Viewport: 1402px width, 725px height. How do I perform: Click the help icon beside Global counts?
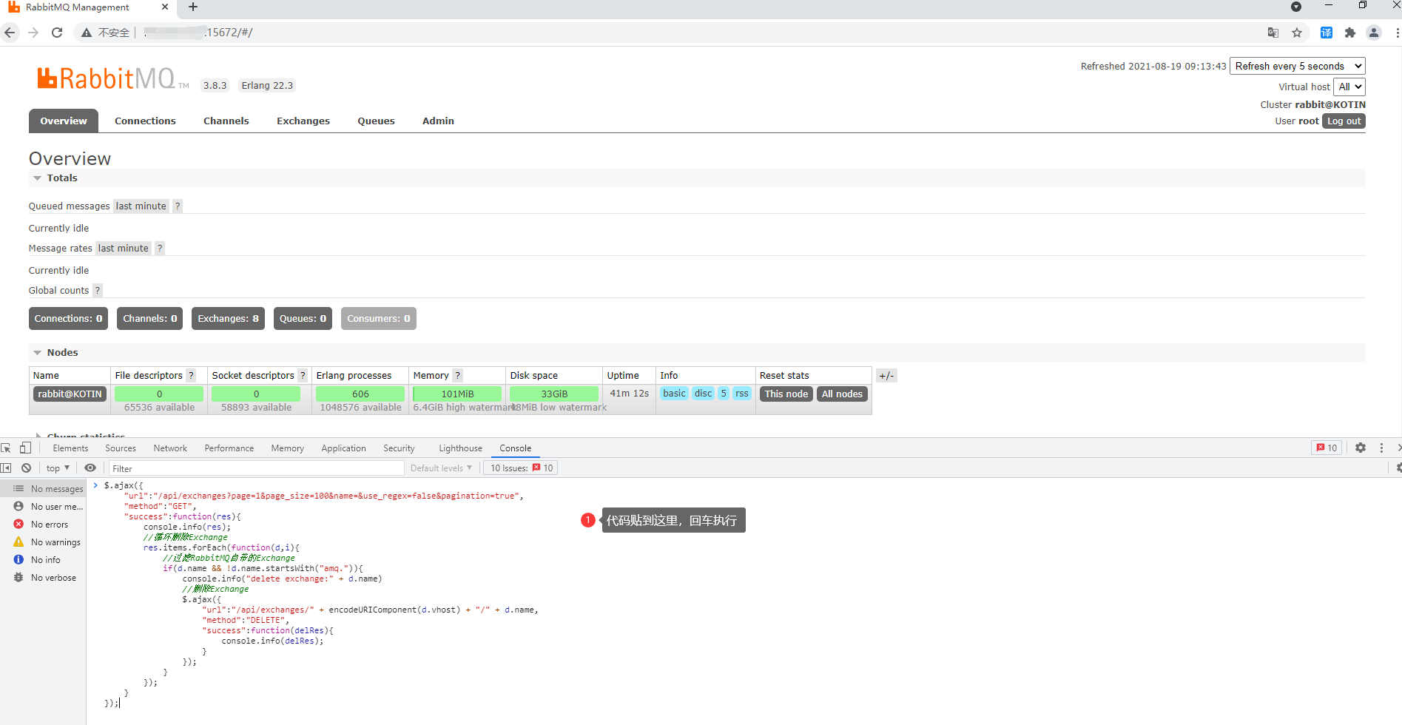(x=98, y=291)
